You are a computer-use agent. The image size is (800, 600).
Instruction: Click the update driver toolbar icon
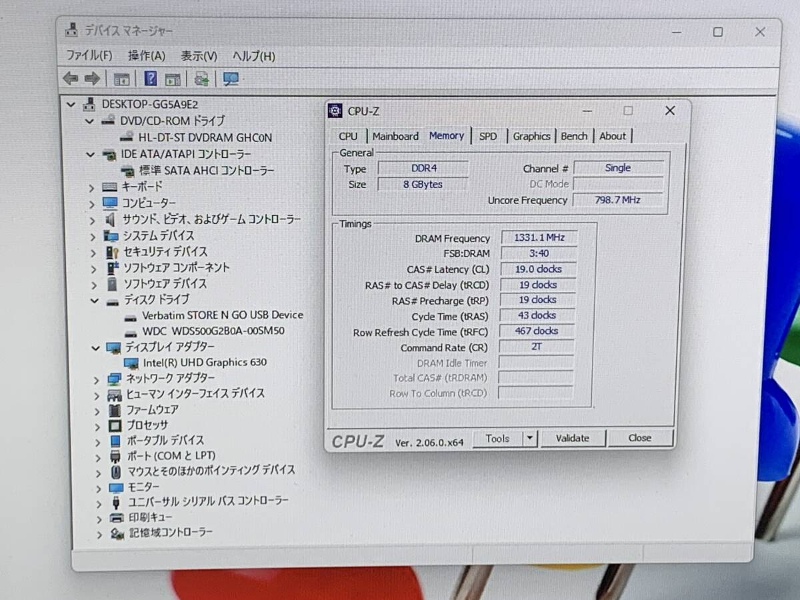click(x=201, y=79)
